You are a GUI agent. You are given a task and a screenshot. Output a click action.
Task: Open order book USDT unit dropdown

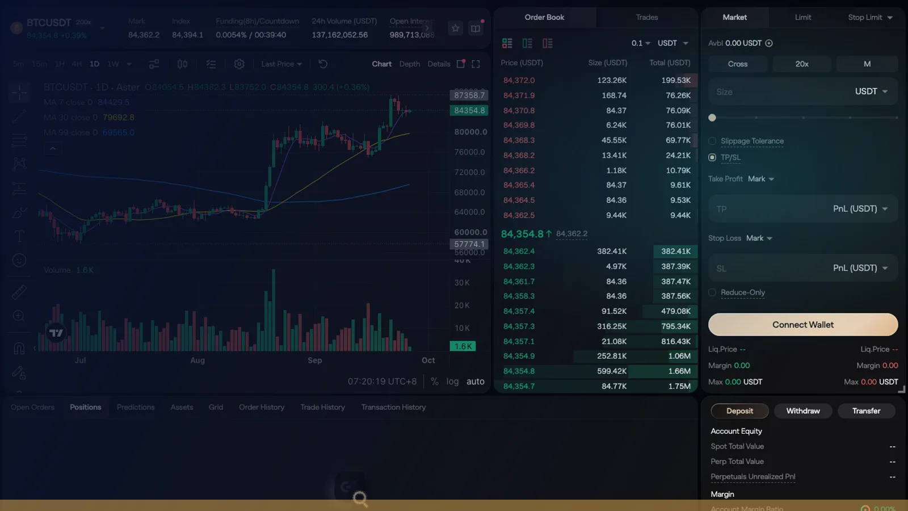[x=673, y=43]
